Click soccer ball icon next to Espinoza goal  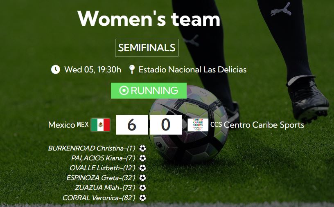142,178
